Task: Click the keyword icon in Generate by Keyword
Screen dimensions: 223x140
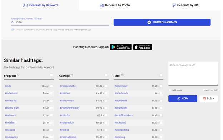Action: pos(25,5)
